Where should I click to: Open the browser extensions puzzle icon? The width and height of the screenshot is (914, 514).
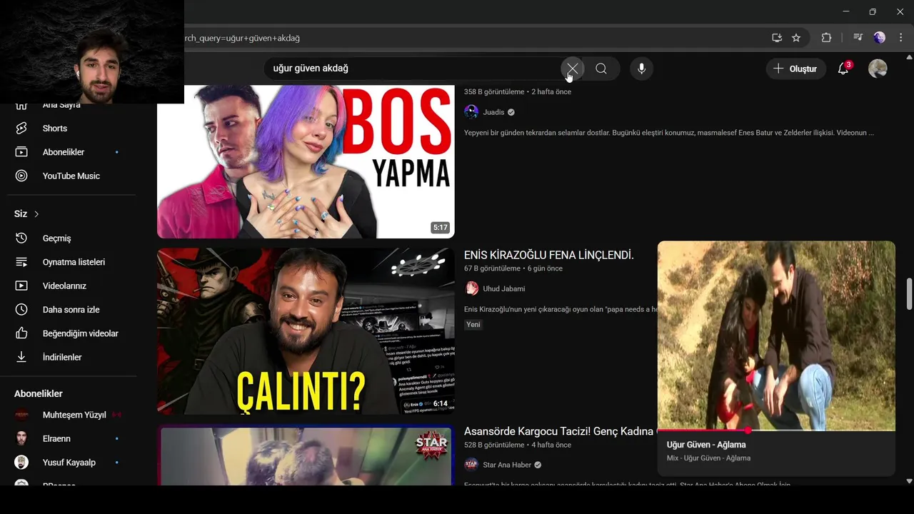pos(826,38)
